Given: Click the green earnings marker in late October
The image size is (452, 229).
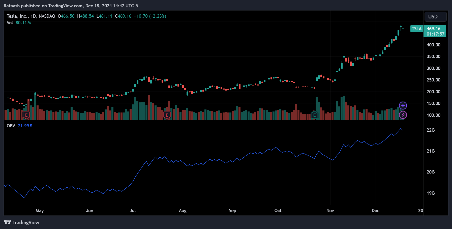Looking at the screenshot, I should [x=314, y=115].
